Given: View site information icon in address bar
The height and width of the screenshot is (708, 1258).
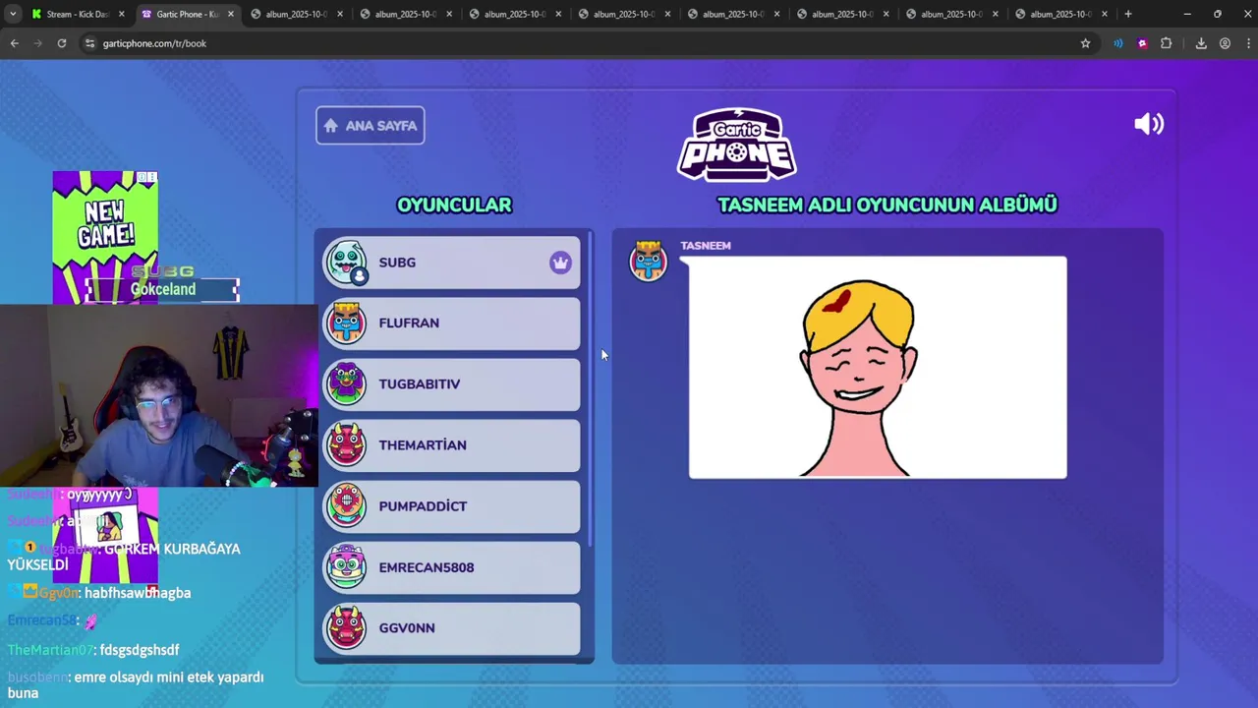Looking at the screenshot, I should pyautogui.click(x=89, y=43).
